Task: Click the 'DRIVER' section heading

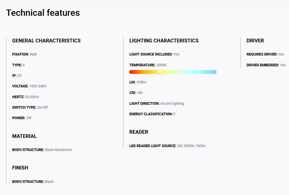Action: click(x=255, y=41)
